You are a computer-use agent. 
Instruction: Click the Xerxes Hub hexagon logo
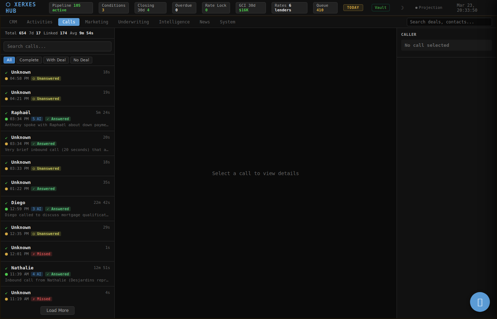coord(8,5)
